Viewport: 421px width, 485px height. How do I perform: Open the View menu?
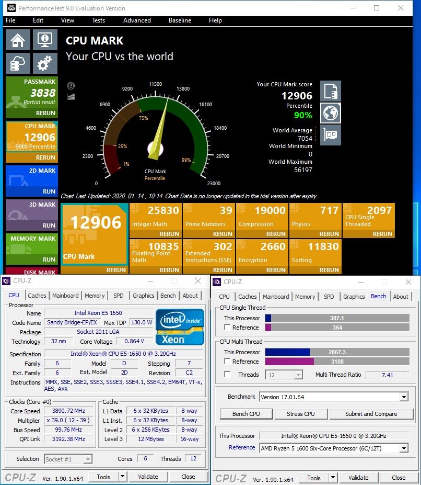67,20
